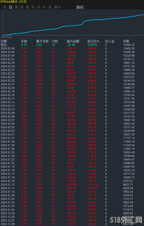The width and height of the screenshot is (144, 226).
Task: Switch to the 综 summary tab
Action: [5, 7]
